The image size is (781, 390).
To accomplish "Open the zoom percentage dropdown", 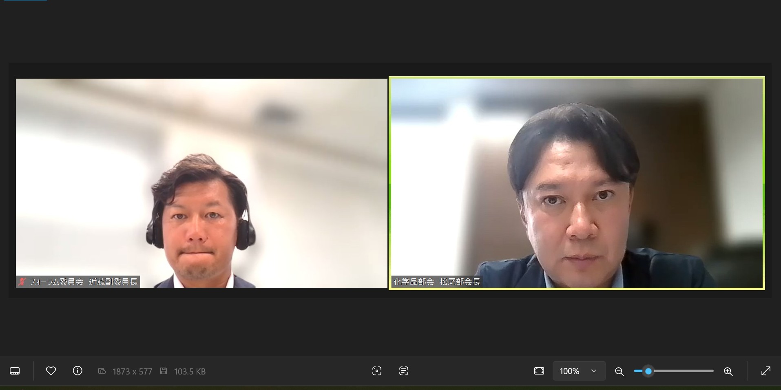I will click(579, 371).
